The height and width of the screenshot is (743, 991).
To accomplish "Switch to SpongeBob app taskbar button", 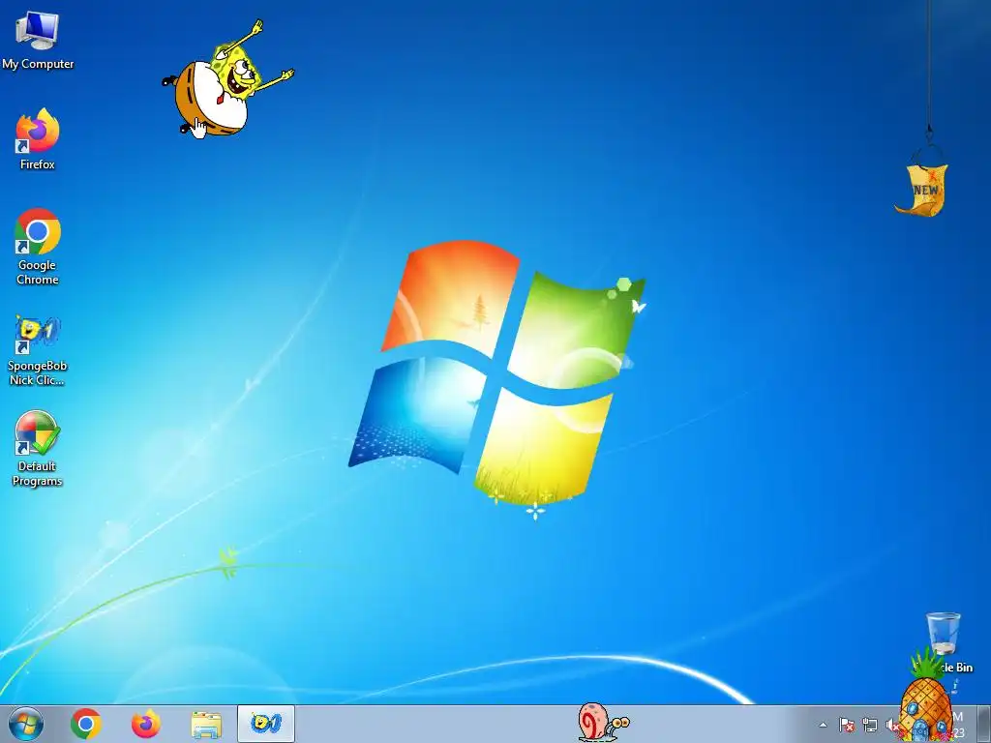I will pyautogui.click(x=265, y=724).
